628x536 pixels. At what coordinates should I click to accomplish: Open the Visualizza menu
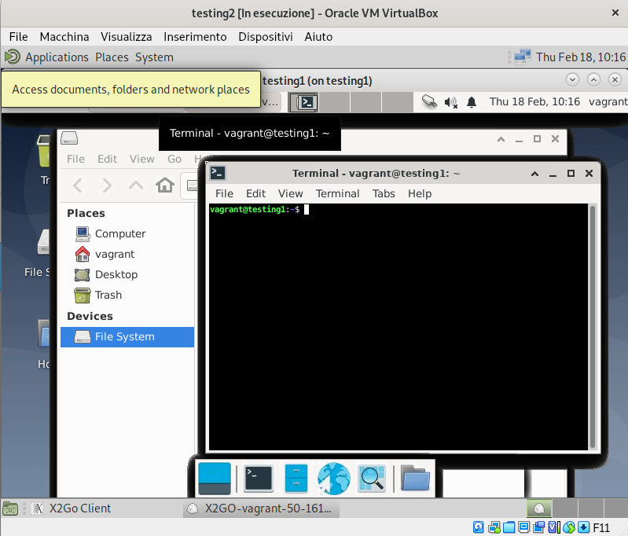point(127,37)
